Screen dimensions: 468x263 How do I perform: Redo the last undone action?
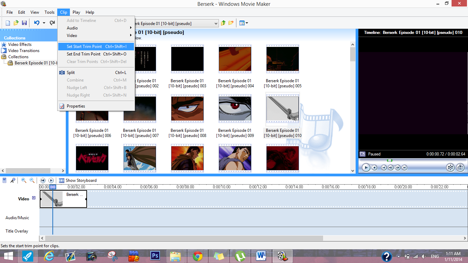pos(52,23)
